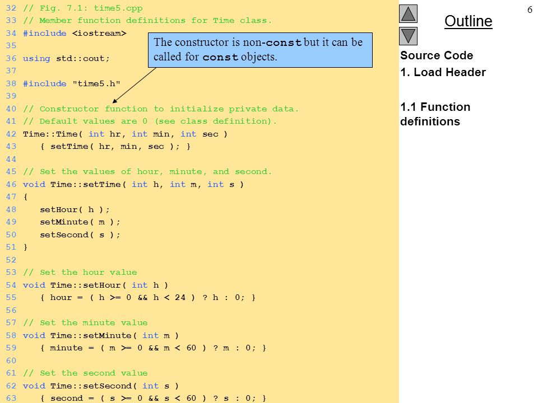
Task: Click the up arrow navigation button
Action: 408,13
